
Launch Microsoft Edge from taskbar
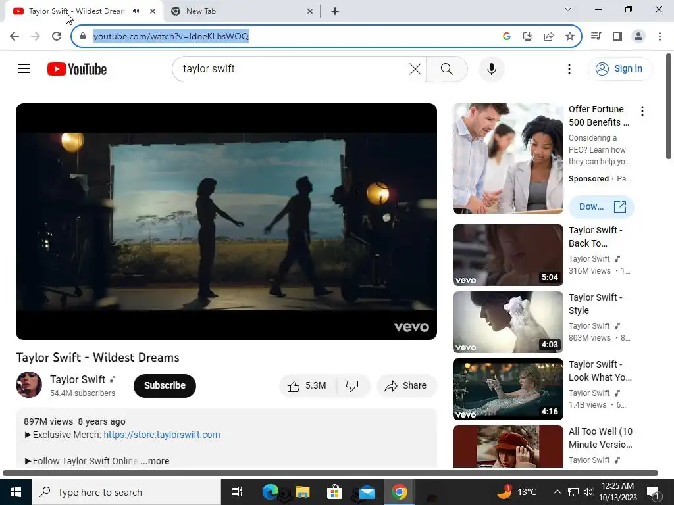coord(271,492)
